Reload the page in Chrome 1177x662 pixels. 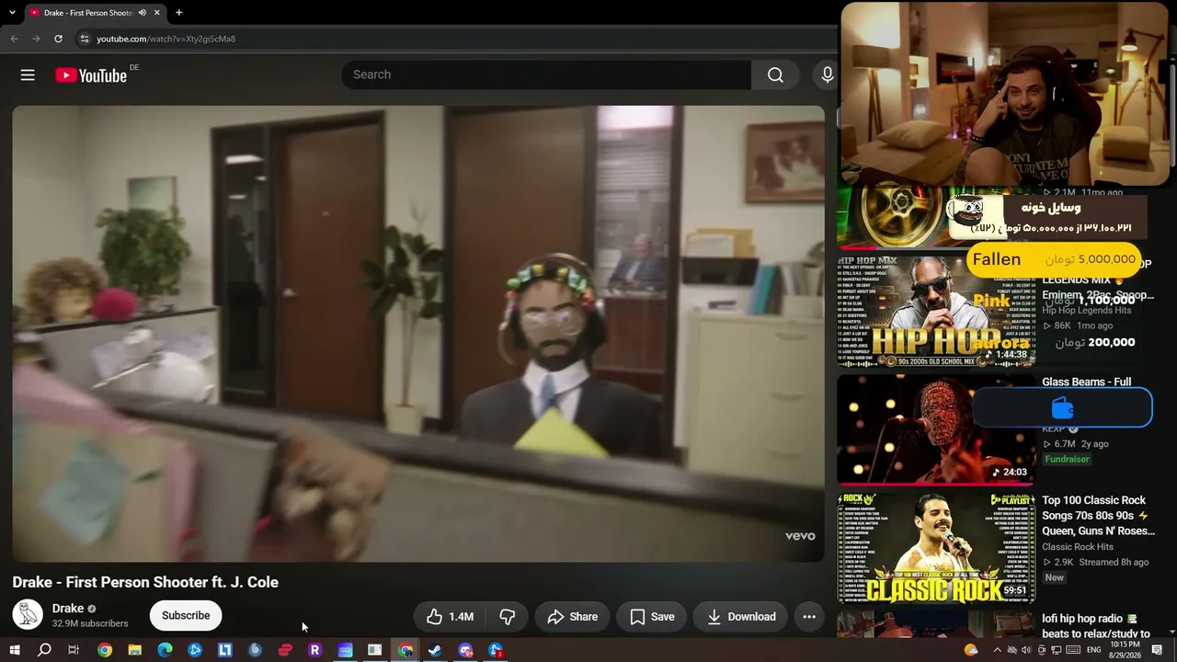pyautogui.click(x=58, y=39)
